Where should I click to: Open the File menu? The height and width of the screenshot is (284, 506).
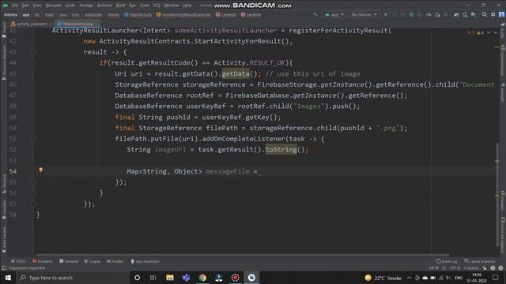click(x=15, y=6)
